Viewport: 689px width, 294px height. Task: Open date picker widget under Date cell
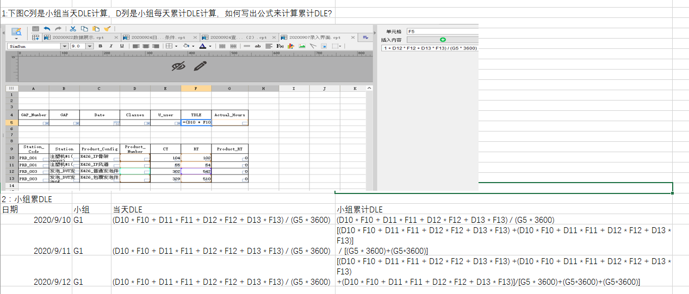(116, 123)
